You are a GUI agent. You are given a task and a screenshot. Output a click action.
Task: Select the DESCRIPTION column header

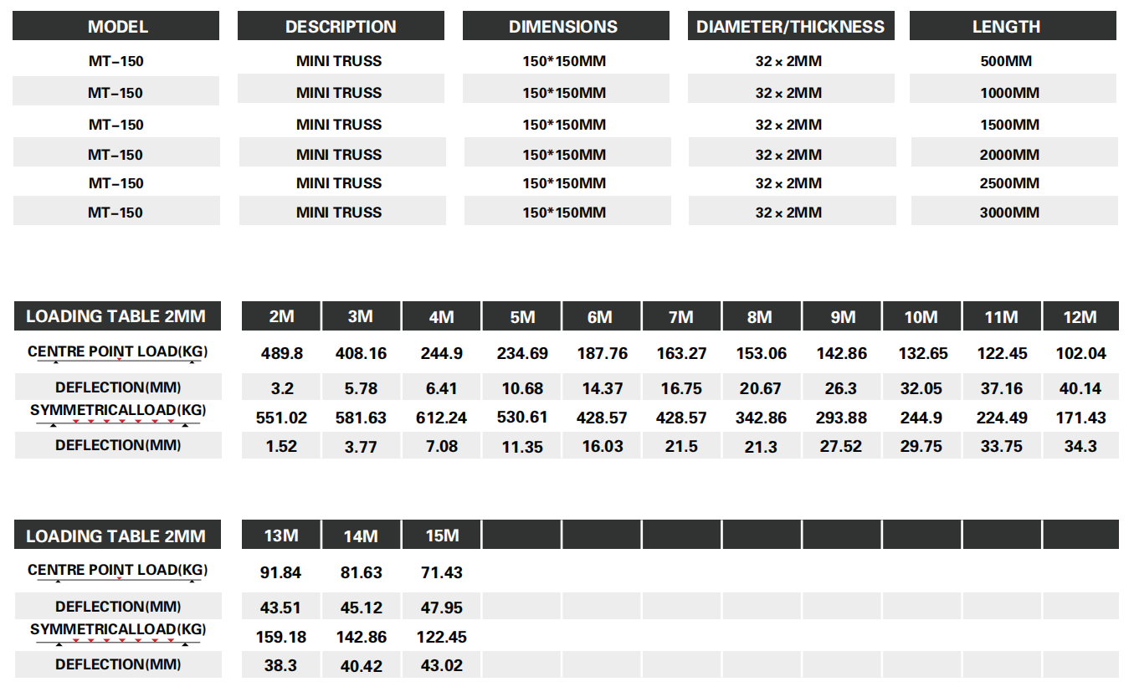click(x=341, y=27)
